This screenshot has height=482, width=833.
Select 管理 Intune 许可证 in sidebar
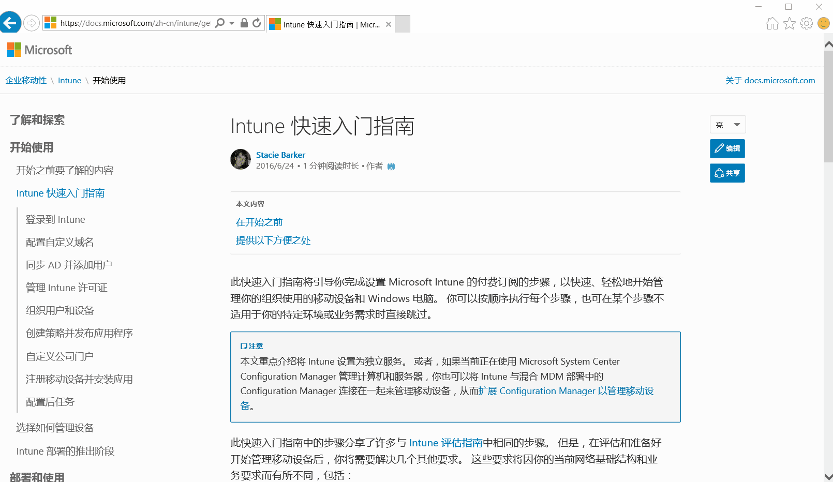coord(67,288)
